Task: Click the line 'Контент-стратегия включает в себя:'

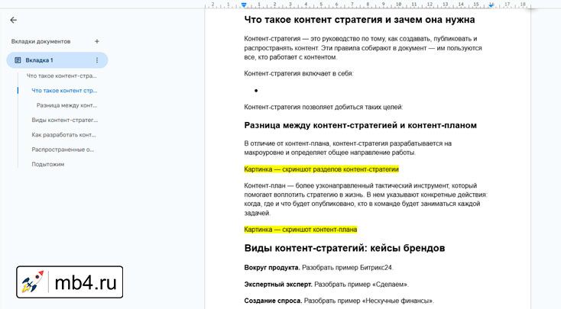Action: tap(299, 73)
